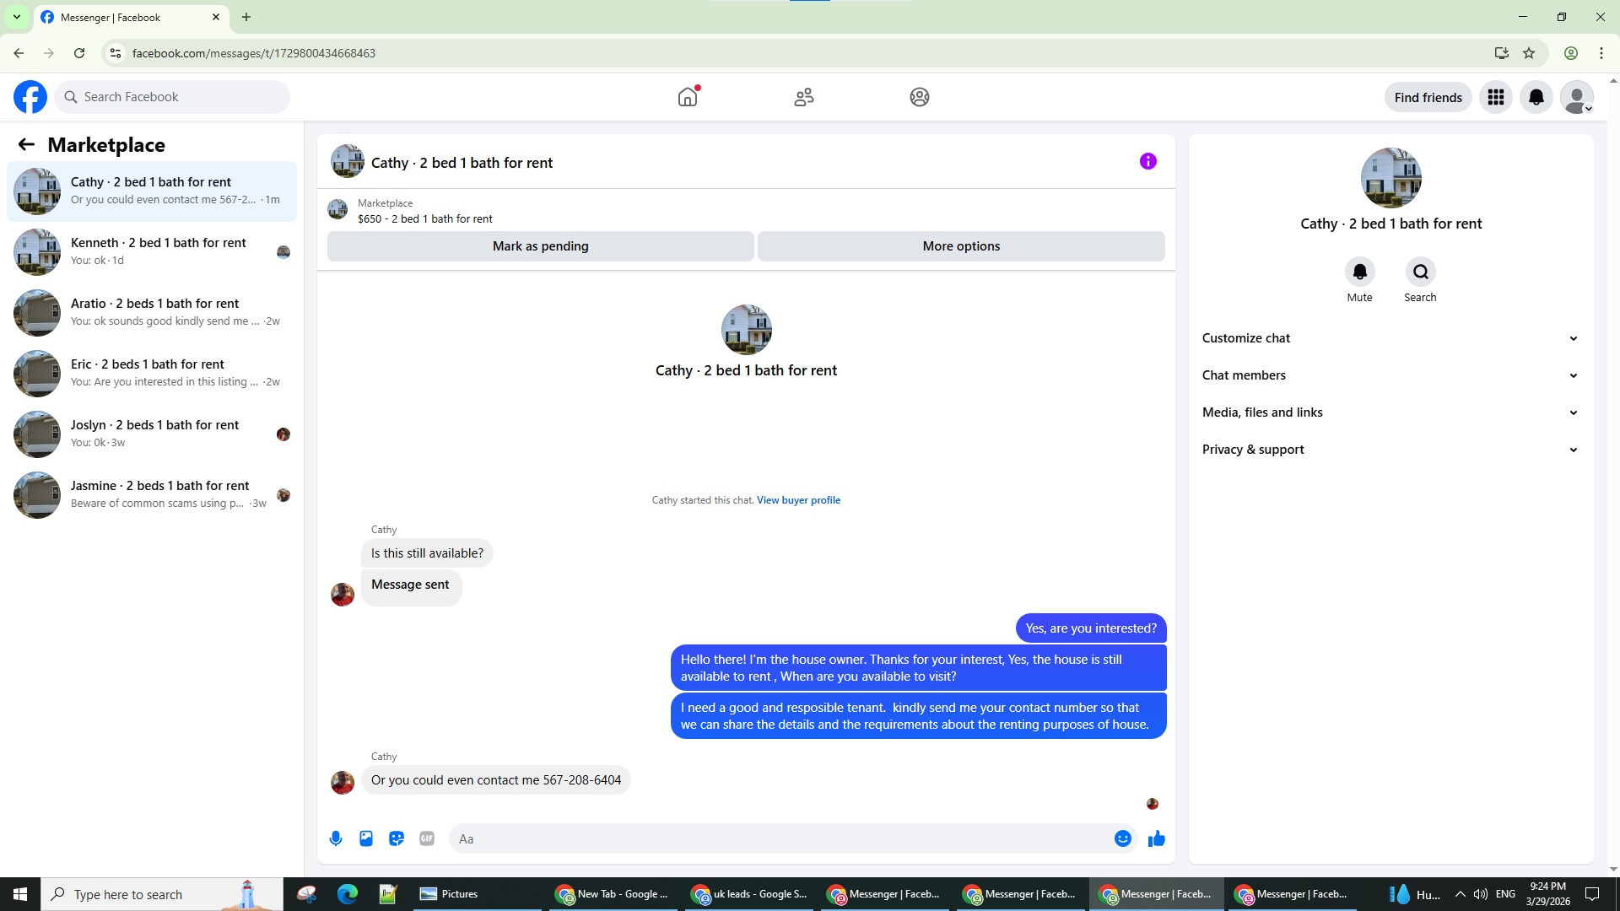Open the volume control in system tray
Viewport: 1620px width, 911px height.
[1481, 894]
